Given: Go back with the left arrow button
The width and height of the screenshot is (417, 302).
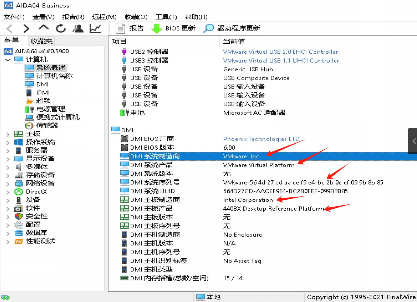Looking at the screenshot, I should coord(9,28).
